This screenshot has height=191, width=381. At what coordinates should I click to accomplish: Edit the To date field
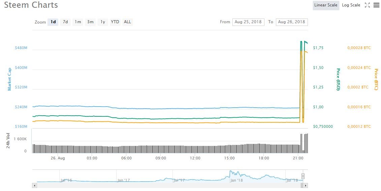click(292, 22)
